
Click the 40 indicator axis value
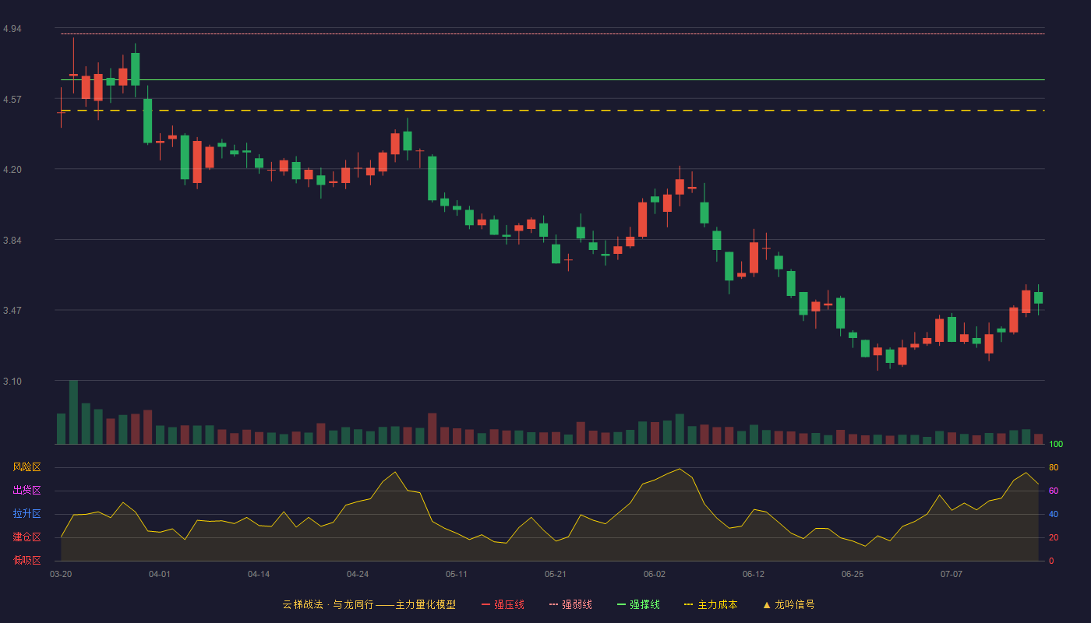tap(1054, 514)
